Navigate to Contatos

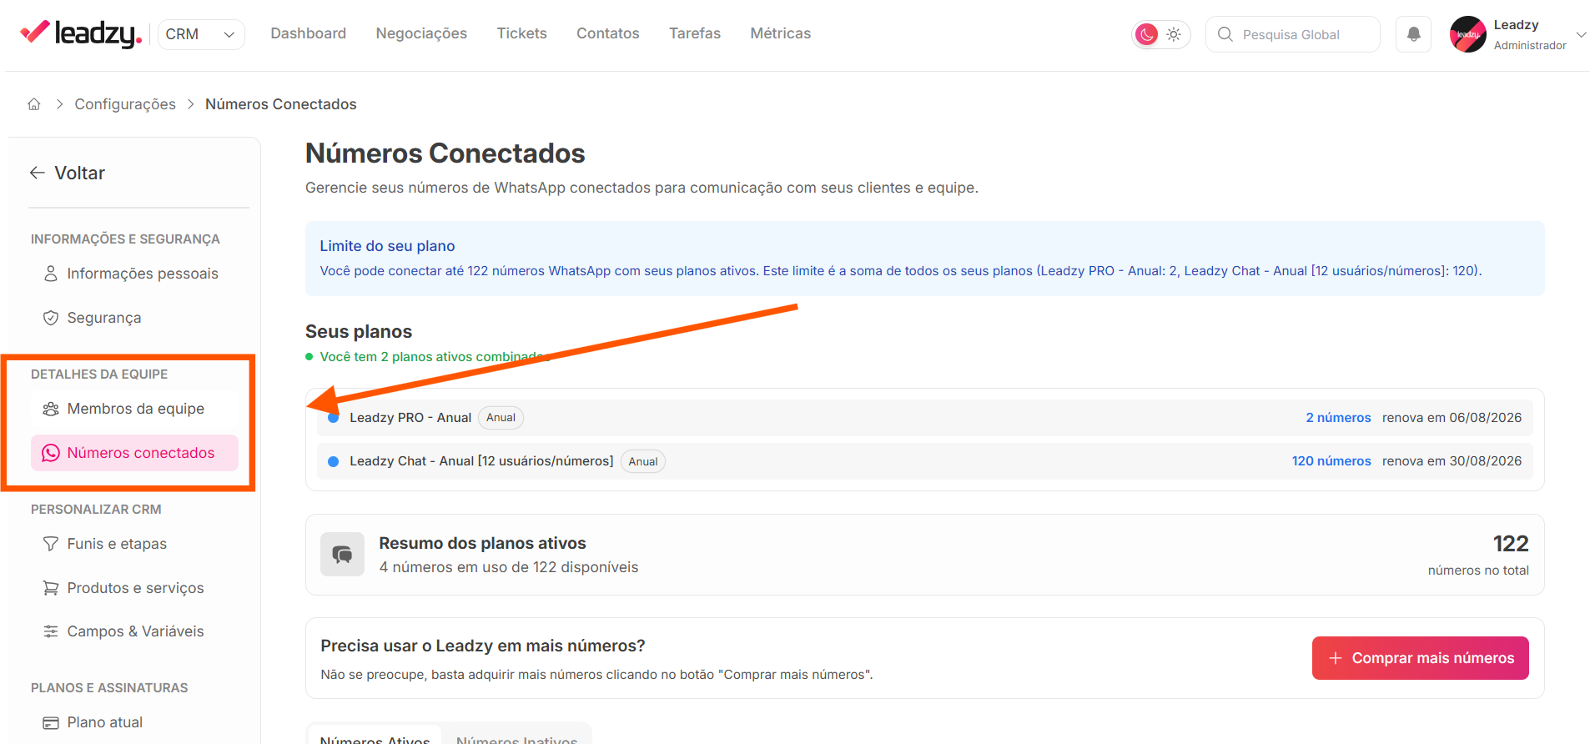click(x=607, y=33)
